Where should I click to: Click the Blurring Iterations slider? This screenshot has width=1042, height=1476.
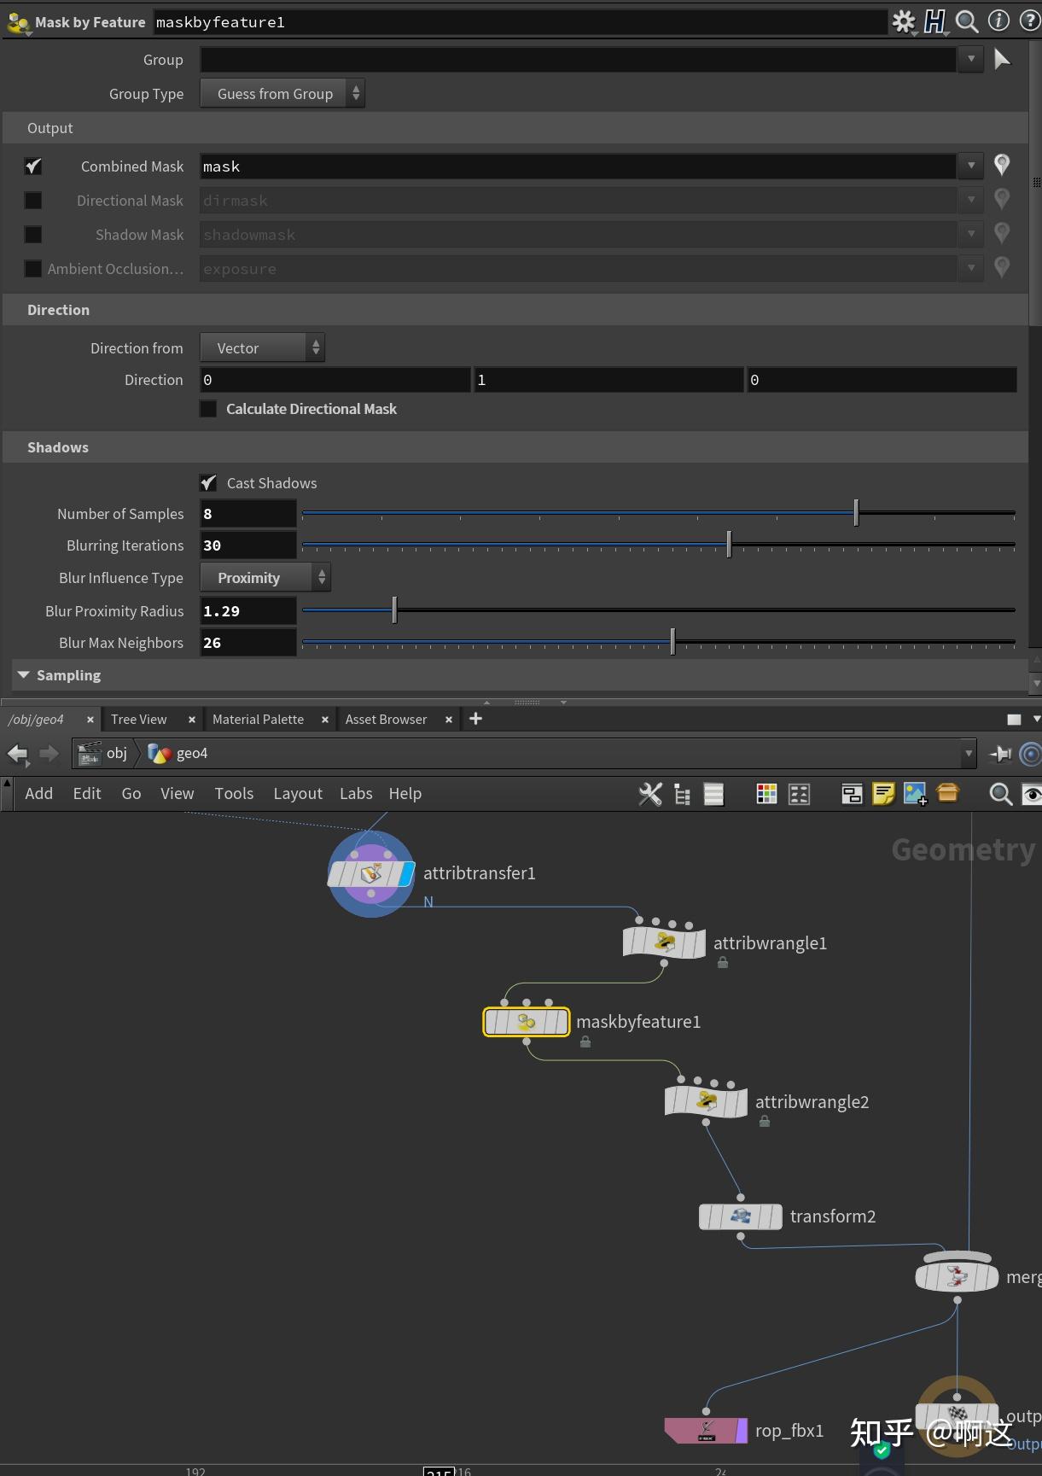pyautogui.click(x=658, y=545)
